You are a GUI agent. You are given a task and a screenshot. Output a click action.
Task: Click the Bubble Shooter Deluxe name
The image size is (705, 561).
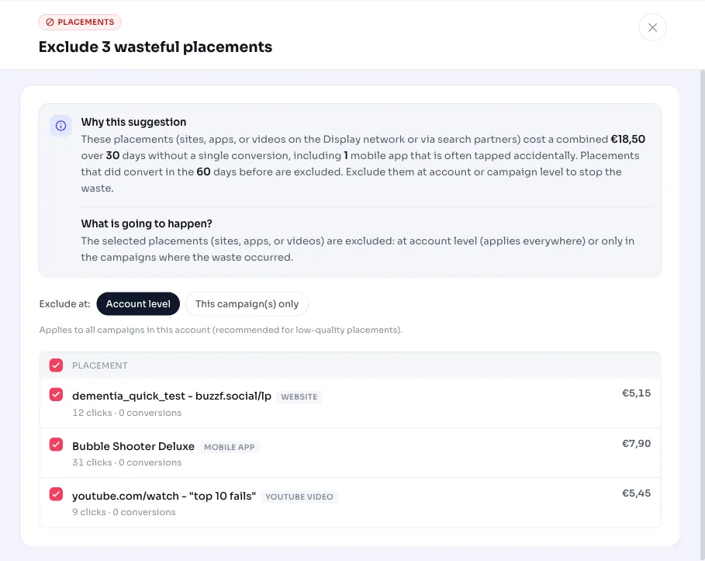(133, 446)
